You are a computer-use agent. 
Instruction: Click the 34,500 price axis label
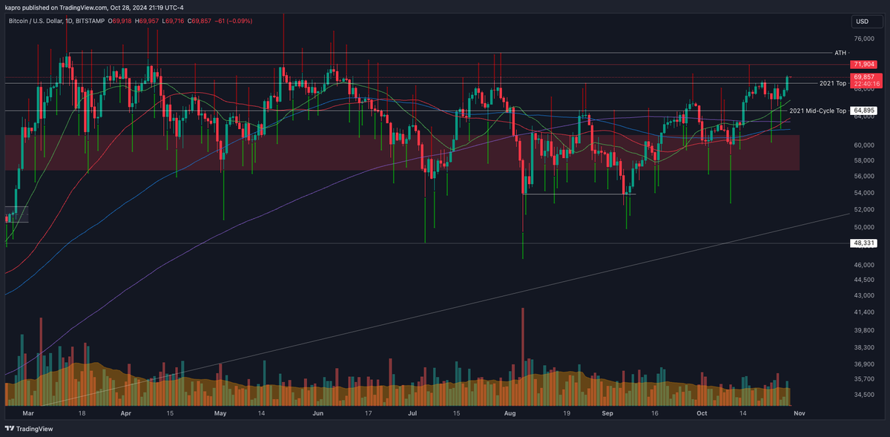tap(863, 394)
